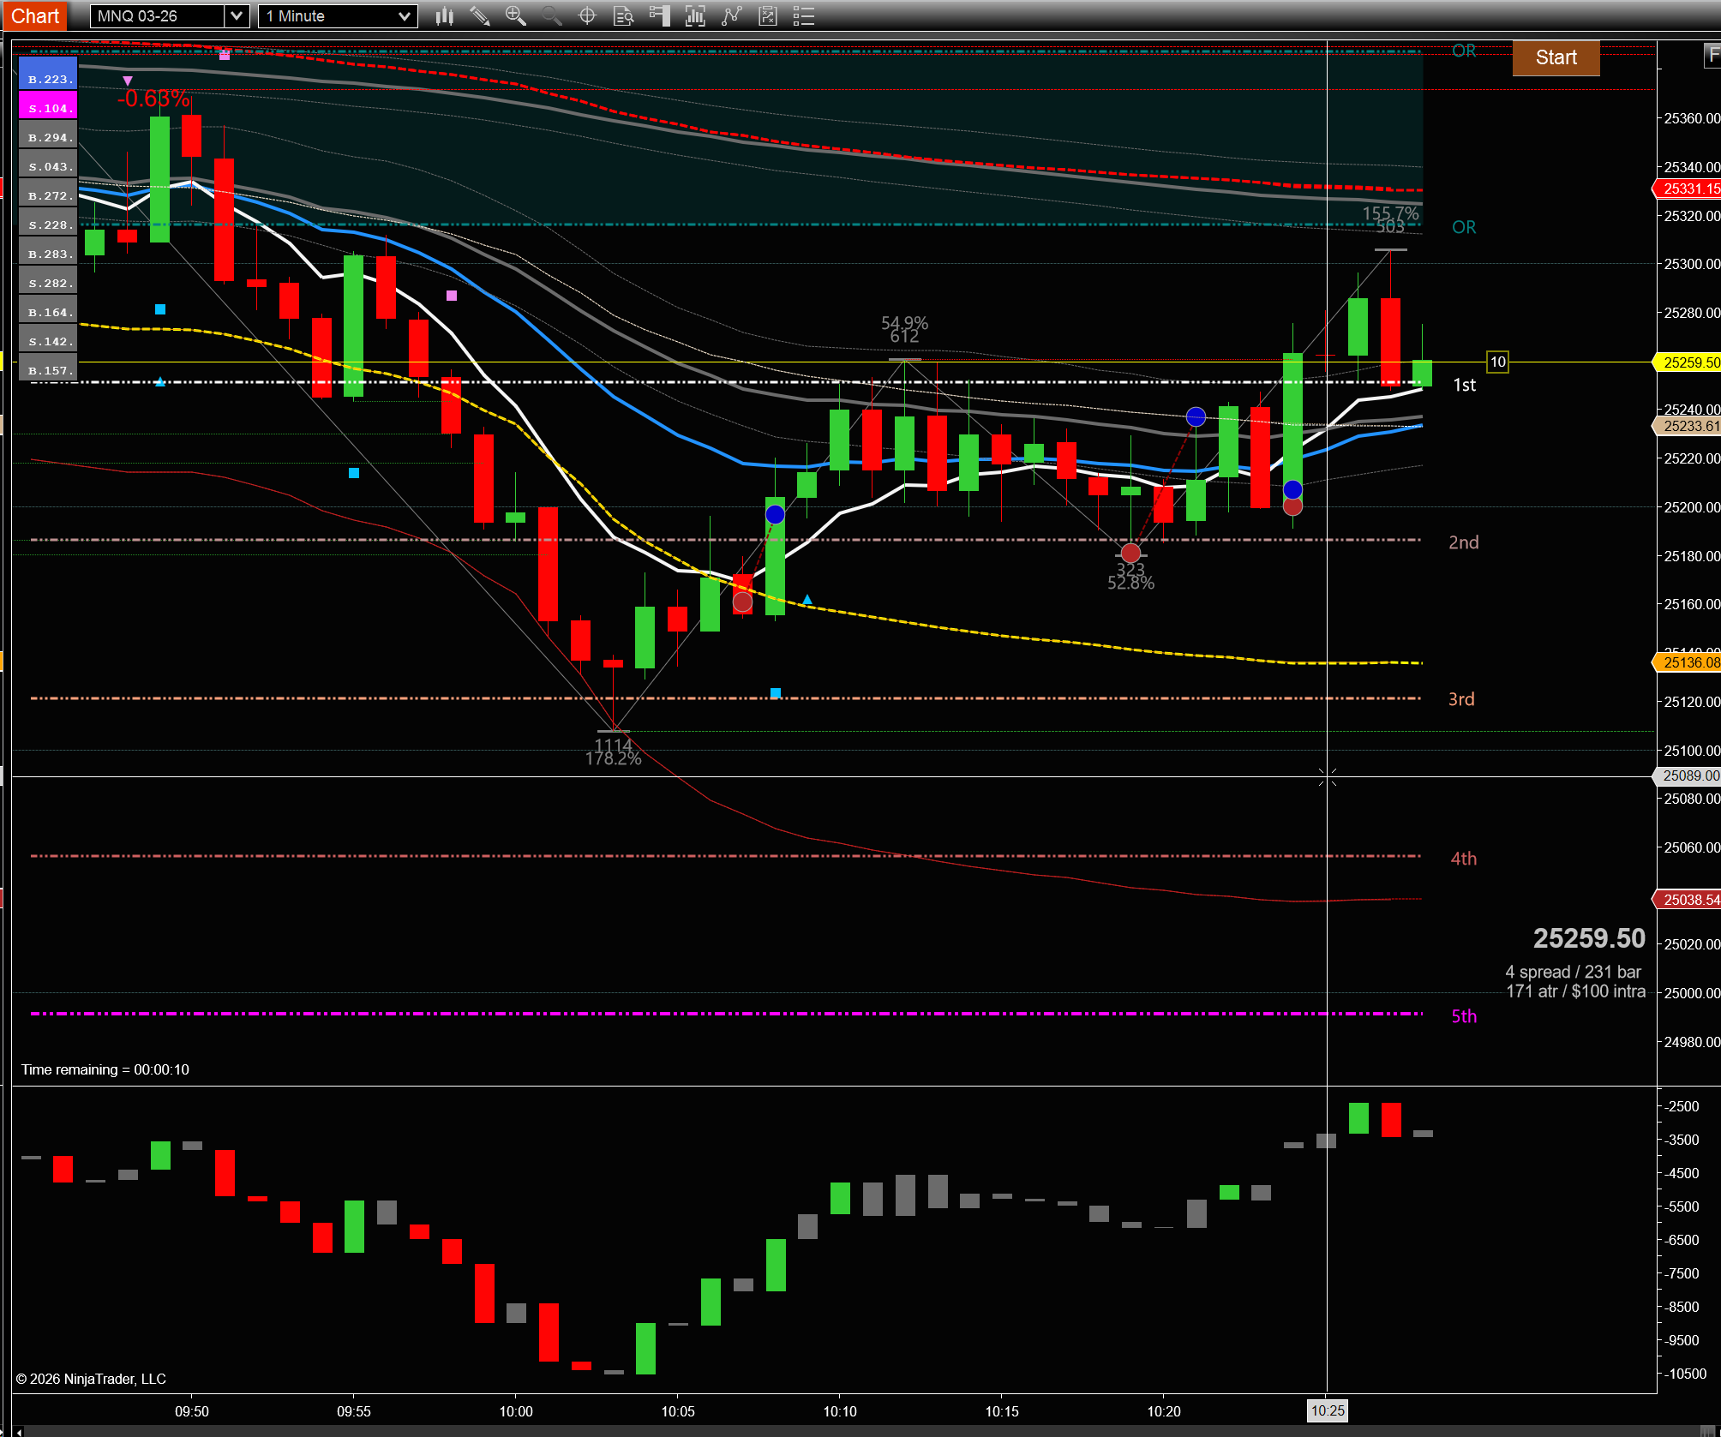
Task: Expand the MNQ 03-26 instrument dropdown arrow
Action: coord(237,16)
